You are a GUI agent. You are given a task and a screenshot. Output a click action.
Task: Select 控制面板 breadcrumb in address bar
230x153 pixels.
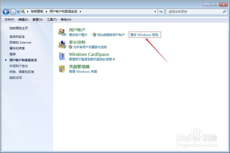pyautogui.click(x=37, y=11)
